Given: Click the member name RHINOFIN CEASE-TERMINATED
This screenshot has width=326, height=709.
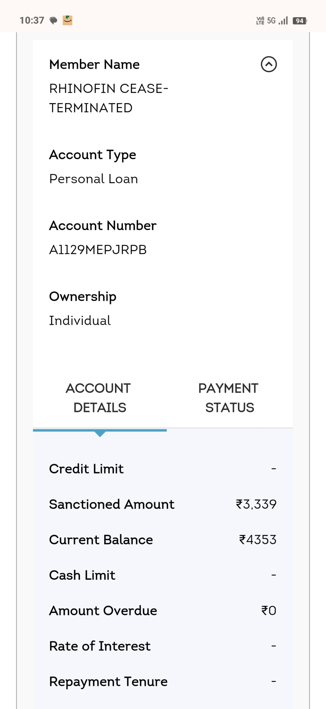Looking at the screenshot, I should [108, 98].
